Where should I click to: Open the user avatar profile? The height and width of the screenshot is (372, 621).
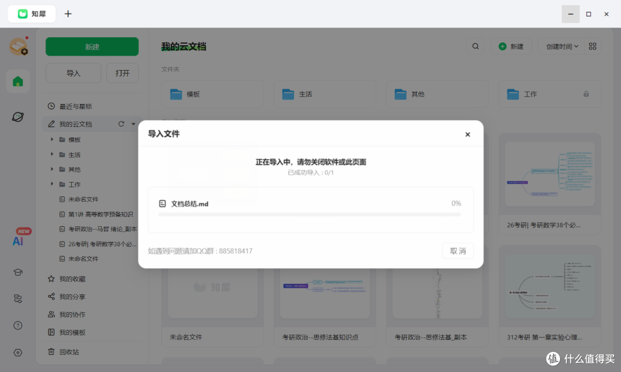pos(18,46)
